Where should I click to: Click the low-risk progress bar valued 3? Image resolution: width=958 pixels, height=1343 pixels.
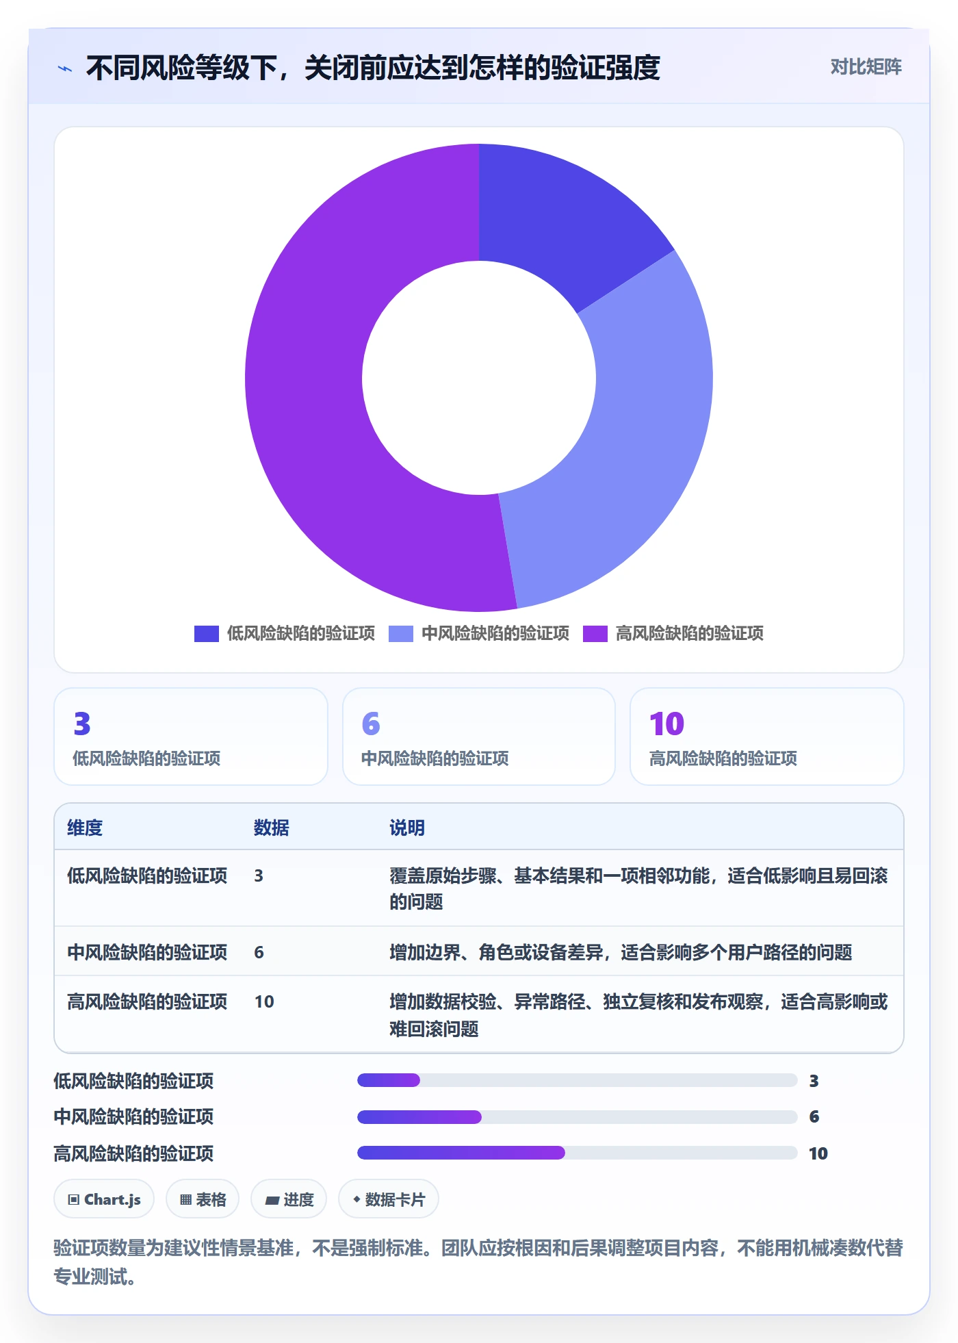[x=578, y=1080]
